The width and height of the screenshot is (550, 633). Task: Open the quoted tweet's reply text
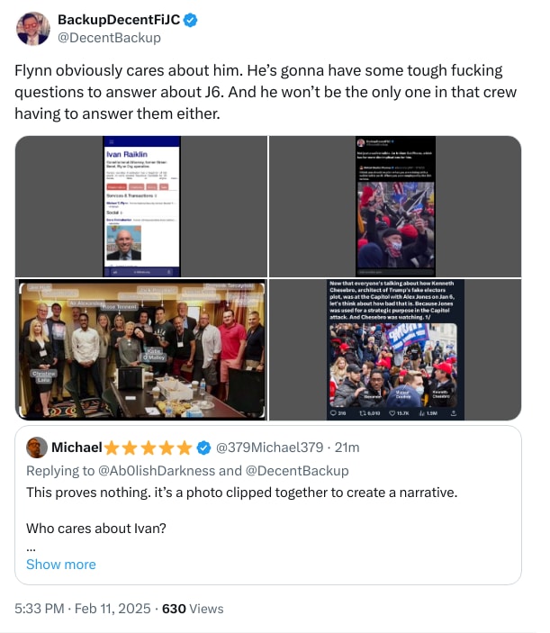point(243,493)
